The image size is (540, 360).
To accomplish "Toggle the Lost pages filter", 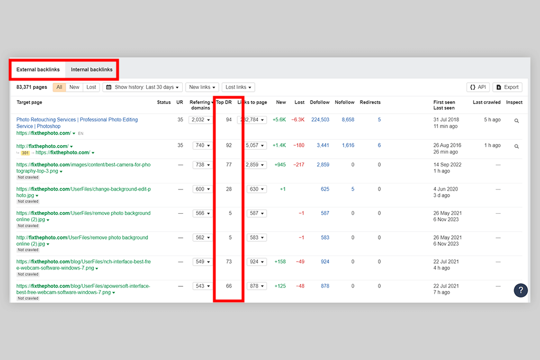I will 91,87.
